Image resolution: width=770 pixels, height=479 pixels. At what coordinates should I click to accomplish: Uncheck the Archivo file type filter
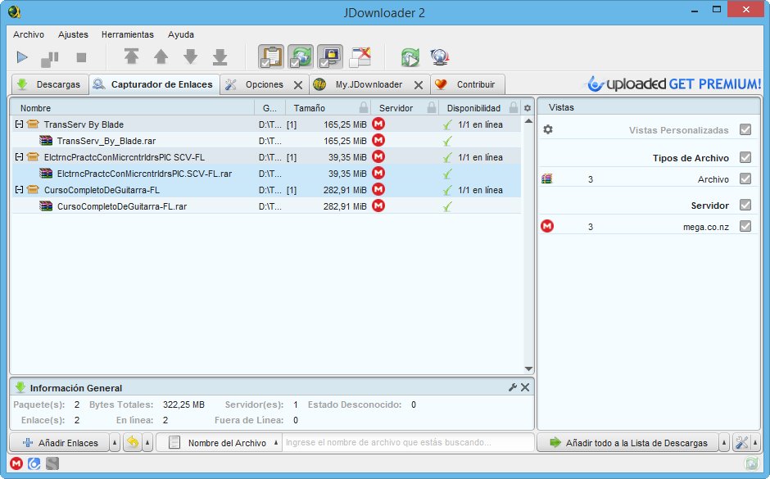coord(745,178)
